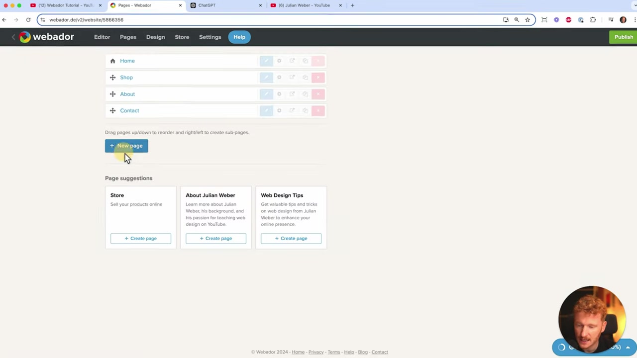Open the Pages menu item

[128, 37]
